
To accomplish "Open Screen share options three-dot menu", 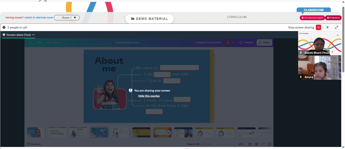I will [33, 35].
